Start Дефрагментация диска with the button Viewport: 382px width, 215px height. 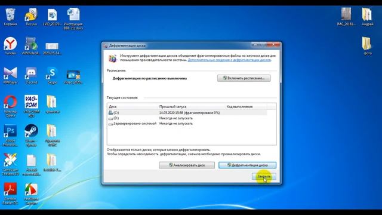coord(247,165)
